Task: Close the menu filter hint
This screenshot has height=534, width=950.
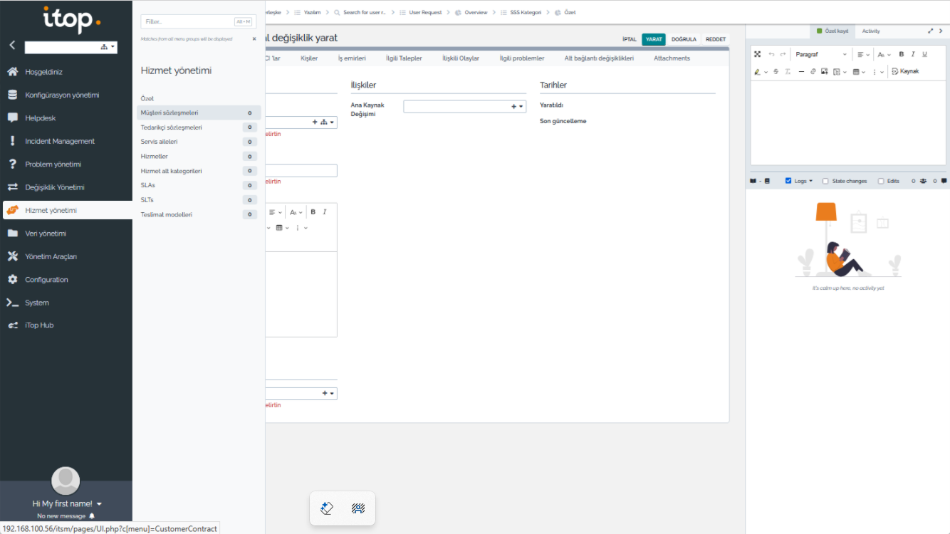Action: click(x=254, y=39)
